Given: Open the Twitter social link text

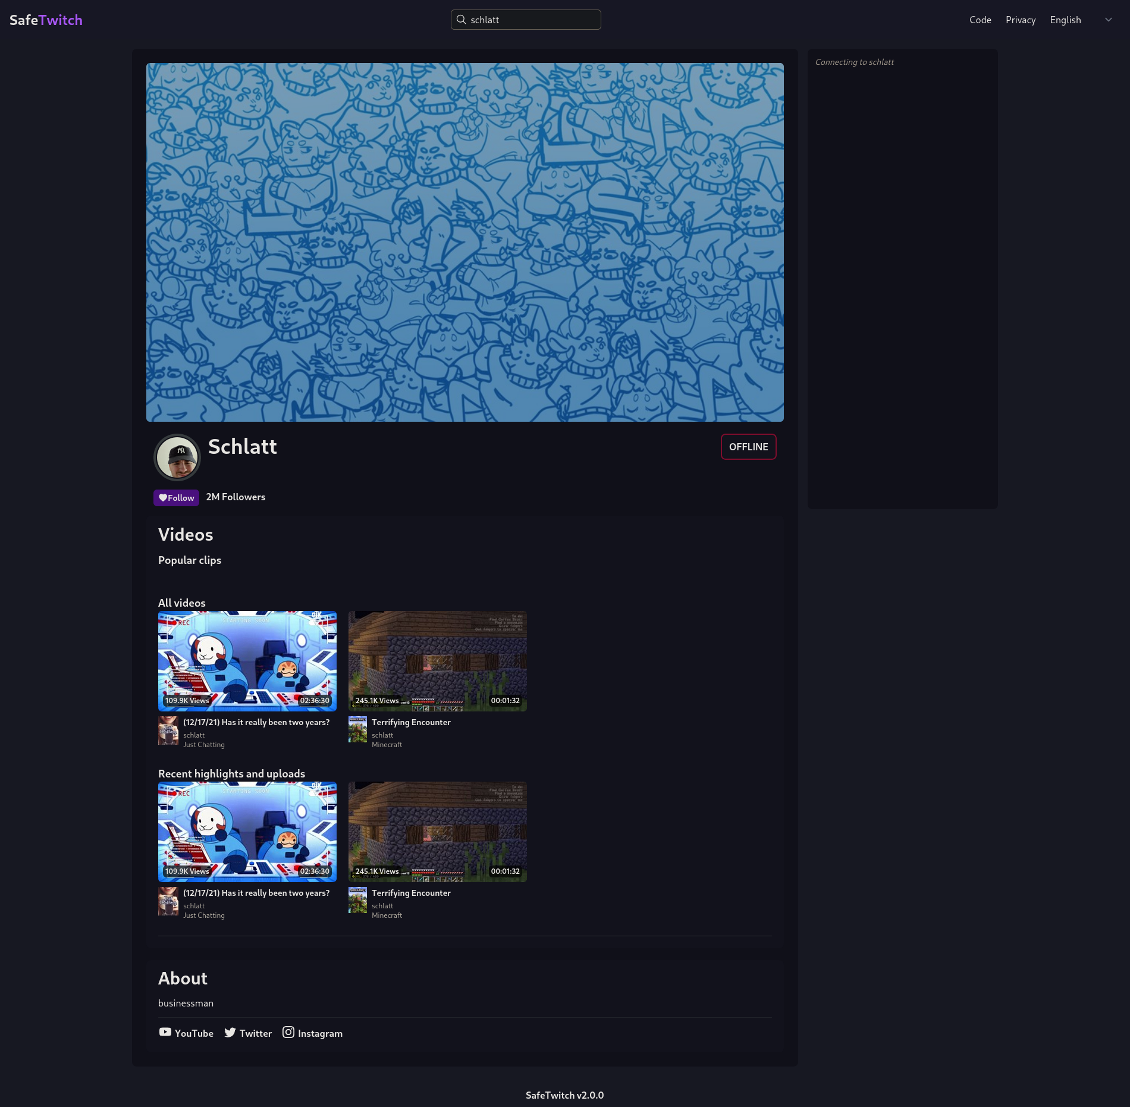Looking at the screenshot, I should 256,1033.
